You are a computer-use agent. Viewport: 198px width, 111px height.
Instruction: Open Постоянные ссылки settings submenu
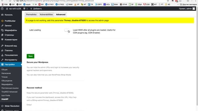coord(10,88)
